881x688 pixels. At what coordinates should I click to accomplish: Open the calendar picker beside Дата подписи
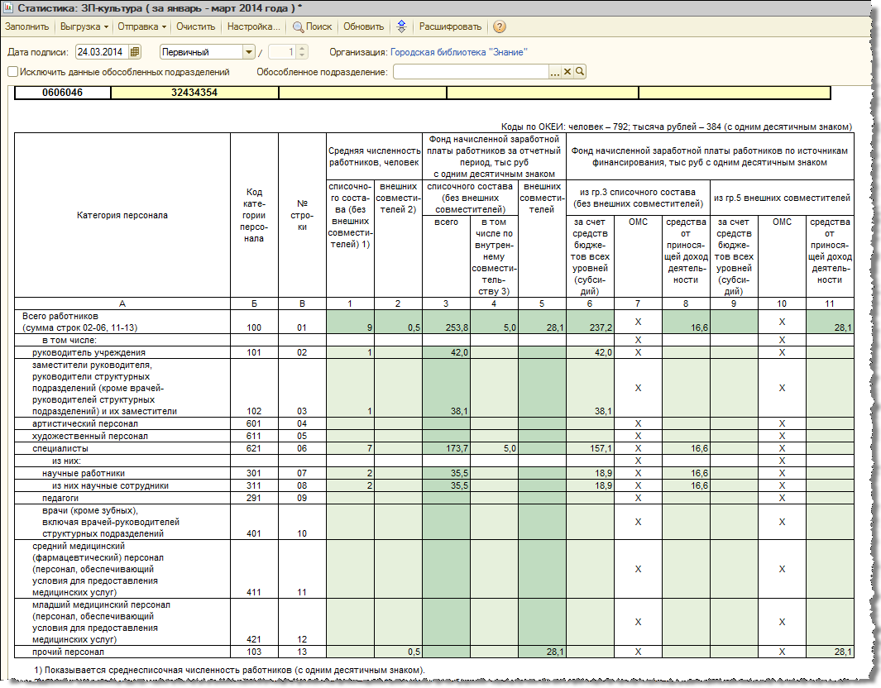point(136,52)
